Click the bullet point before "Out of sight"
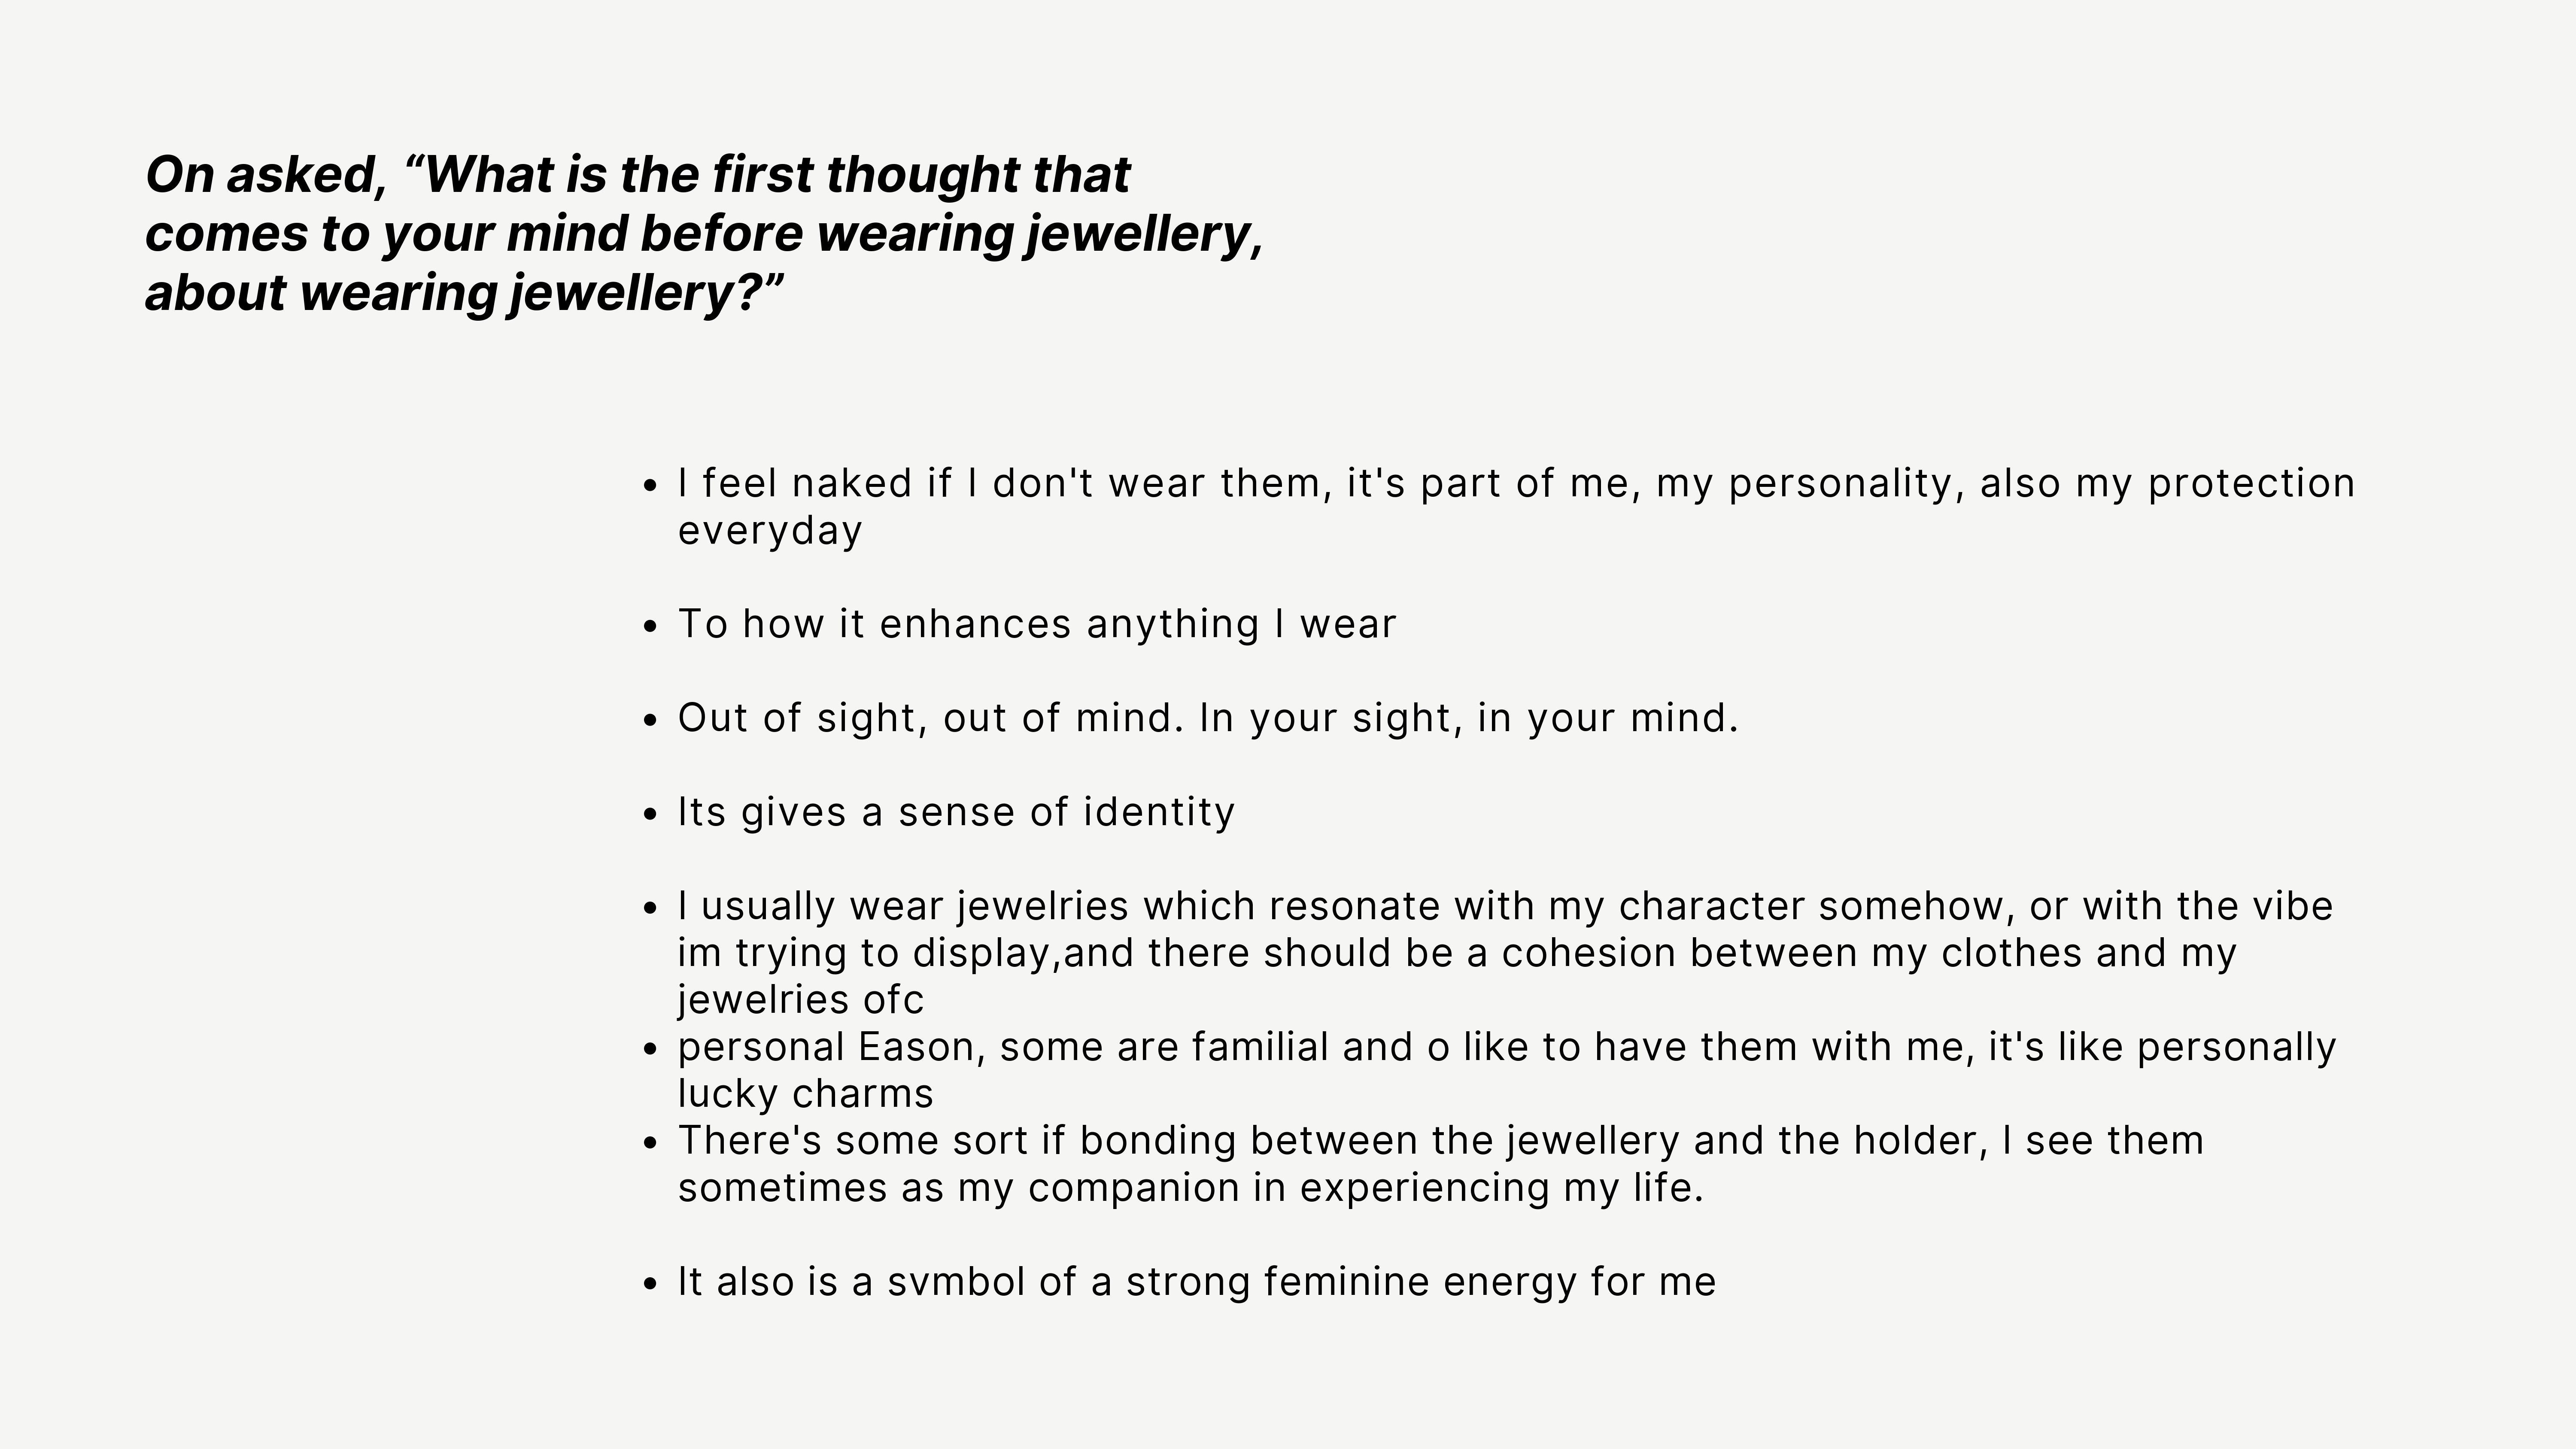The image size is (2576, 1449). point(651,721)
